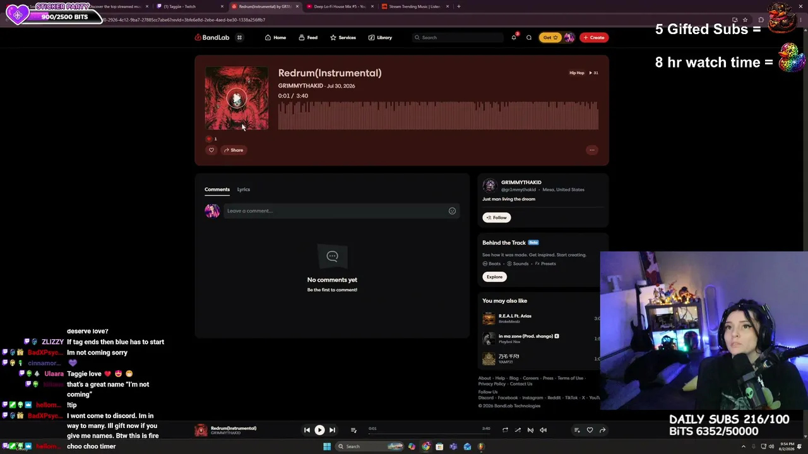Like track from the player bar heart
This screenshot has height=454, width=808.
[x=590, y=430]
